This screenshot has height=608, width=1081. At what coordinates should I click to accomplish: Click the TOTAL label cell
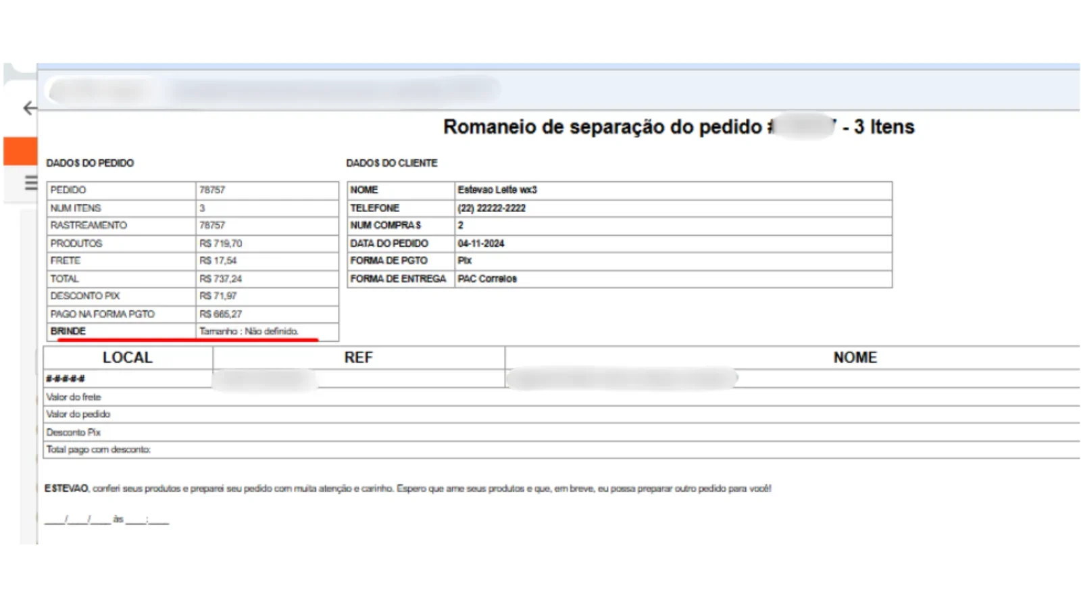pyautogui.click(x=121, y=278)
